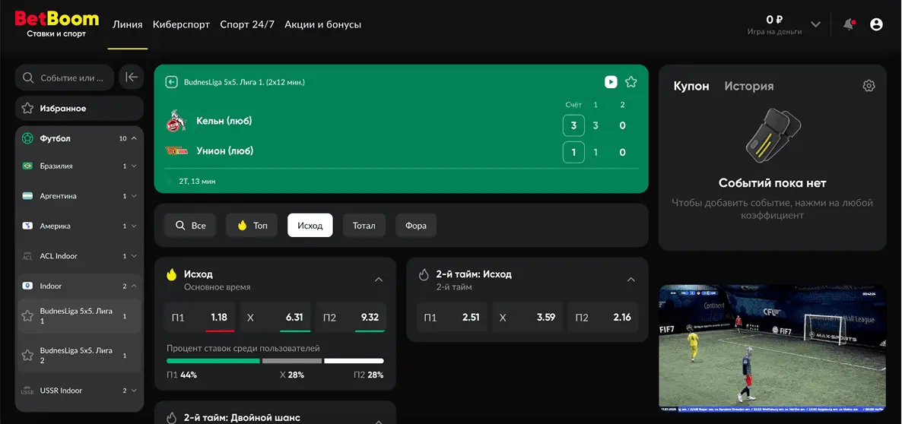Screen dimensions: 902x424
Task: Switch to the История tab
Action: (749, 86)
